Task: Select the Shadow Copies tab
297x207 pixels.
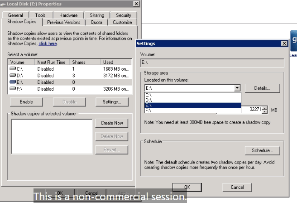Action: (22, 22)
